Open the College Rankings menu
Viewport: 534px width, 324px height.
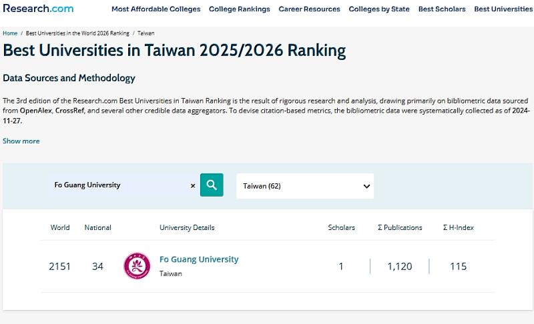tap(240, 9)
